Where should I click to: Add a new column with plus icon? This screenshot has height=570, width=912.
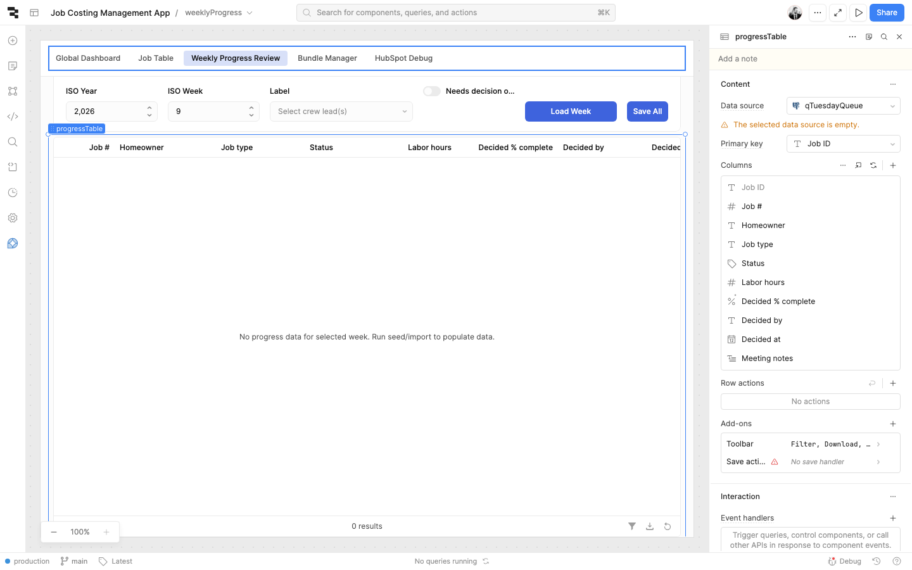(892, 165)
